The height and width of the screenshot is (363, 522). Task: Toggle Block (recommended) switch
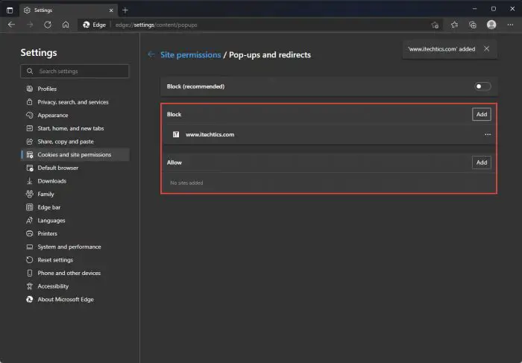point(482,86)
